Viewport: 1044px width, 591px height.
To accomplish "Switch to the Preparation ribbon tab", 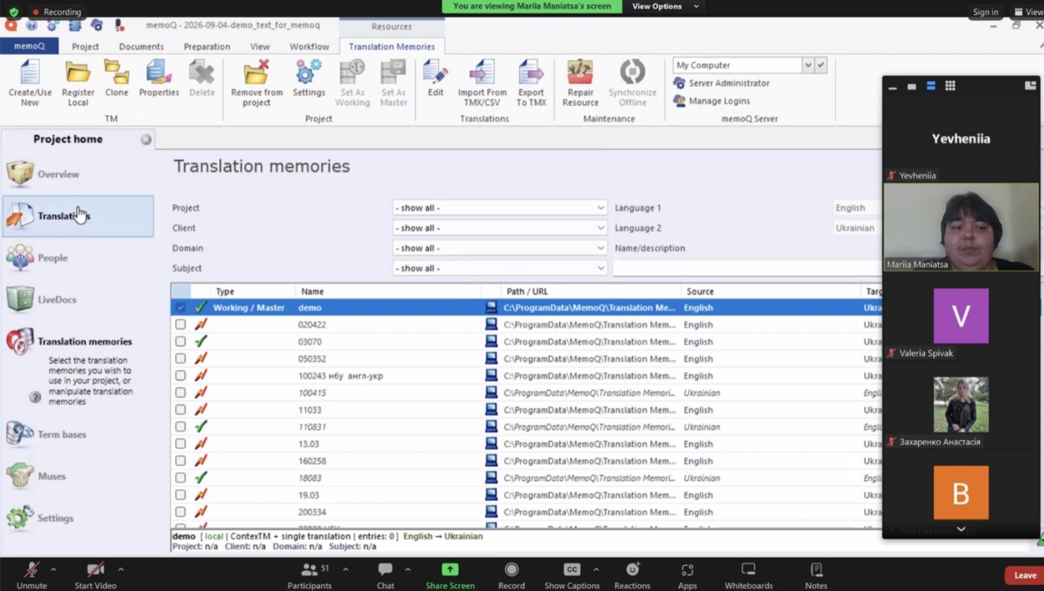I will [207, 46].
